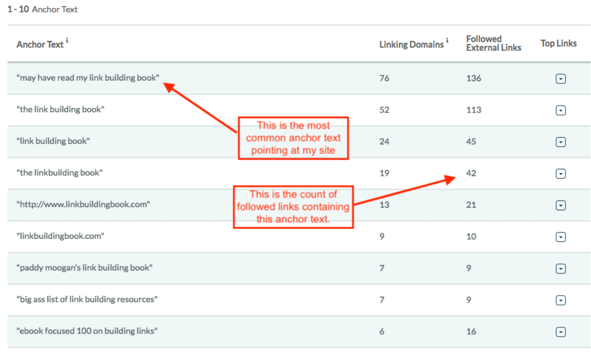Click the 113 followed external links value
591x352 pixels.
pos(474,110)
